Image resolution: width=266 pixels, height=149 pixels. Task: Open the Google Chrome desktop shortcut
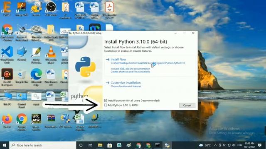pos(22,122)
